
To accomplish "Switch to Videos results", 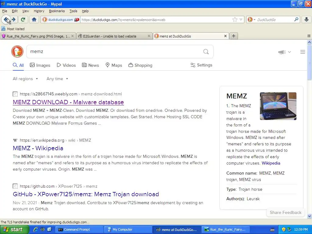I will tap(66, 65).
